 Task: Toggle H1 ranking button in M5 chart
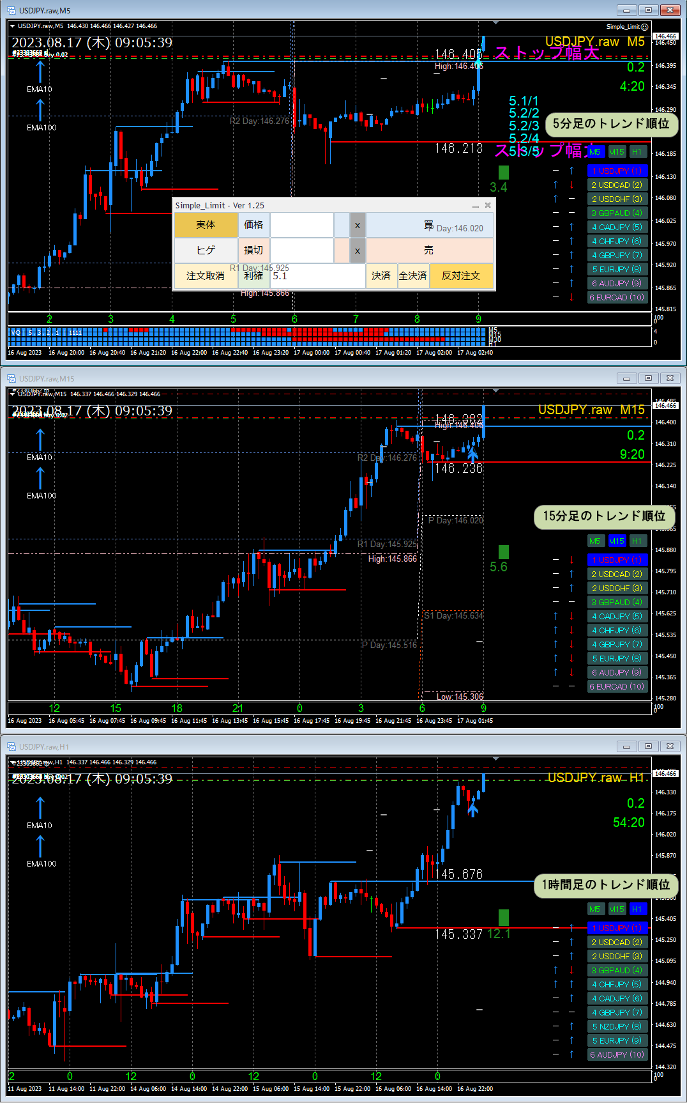click(x=637, y=152)
